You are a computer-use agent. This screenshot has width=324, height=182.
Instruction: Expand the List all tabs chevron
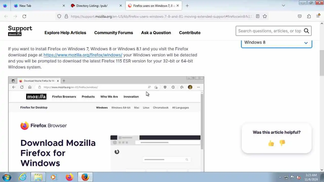(283, 6)
